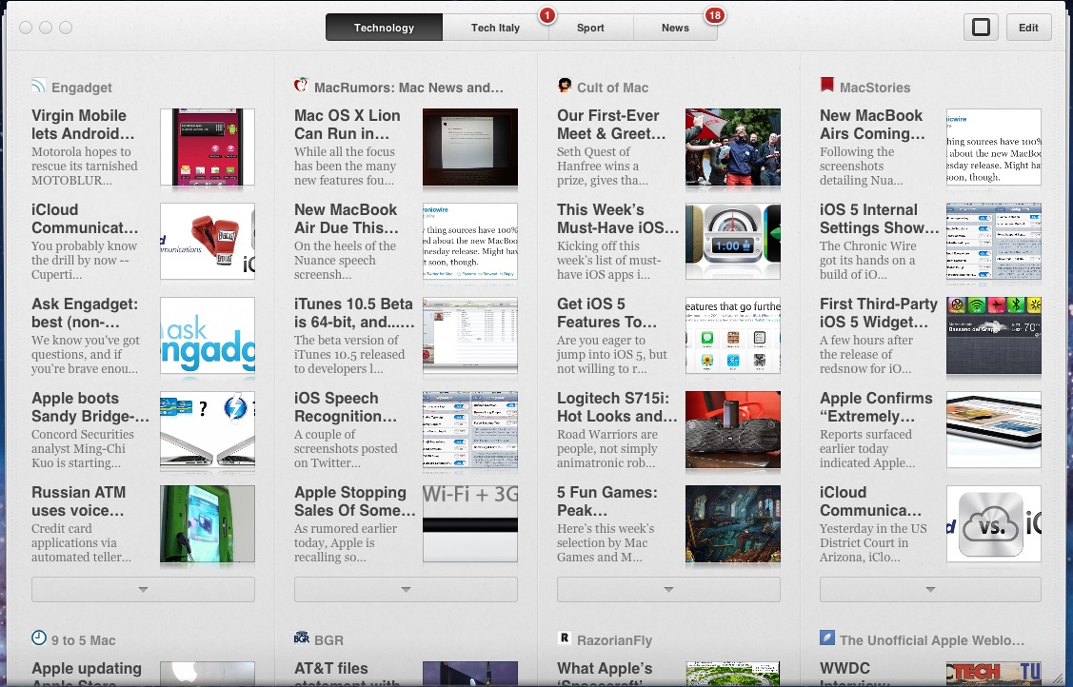
Task: Open the Sandy Bridge MacBooks thumbnail
Action: [208, 429]
